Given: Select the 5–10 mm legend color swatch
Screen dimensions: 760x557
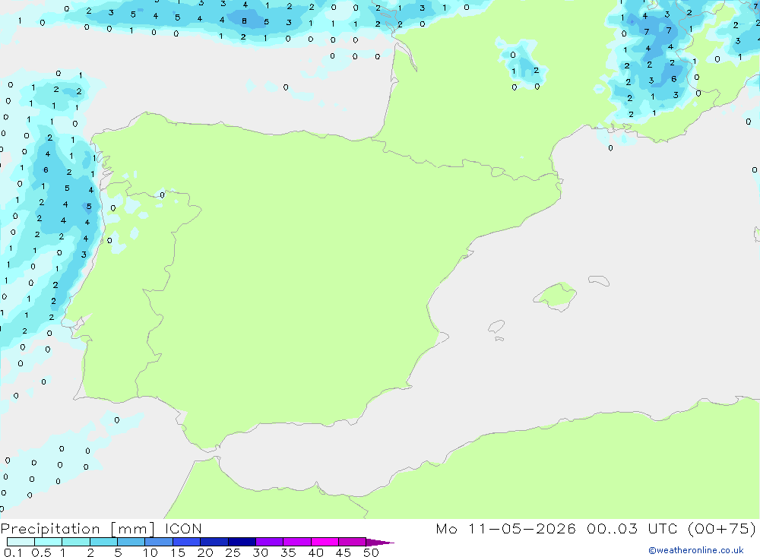Looking at the screenshot, I should [131, 542].
